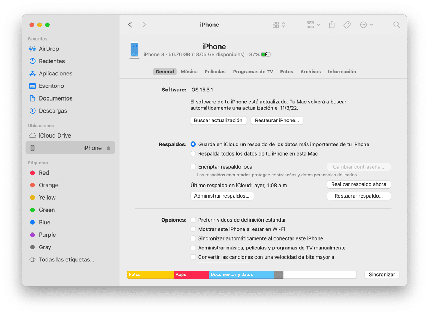Click the search magnifier icon
429x315 pixels.
pyautogui.click(x=397, y=25)
